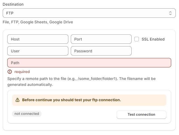Toggle the SSL Enabled checkbox
179x135 pixels.
pos(137,39)
